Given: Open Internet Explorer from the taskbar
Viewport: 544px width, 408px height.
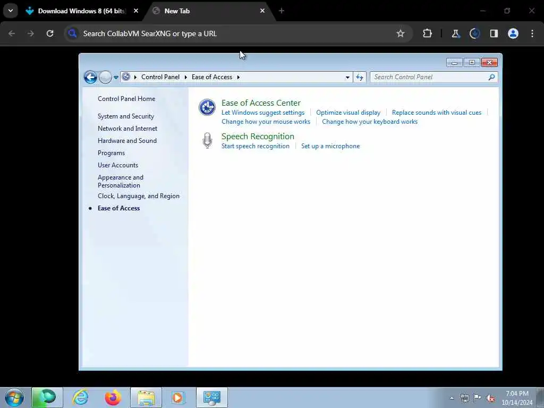Looking at the screenshot, I should pos(80,397).
